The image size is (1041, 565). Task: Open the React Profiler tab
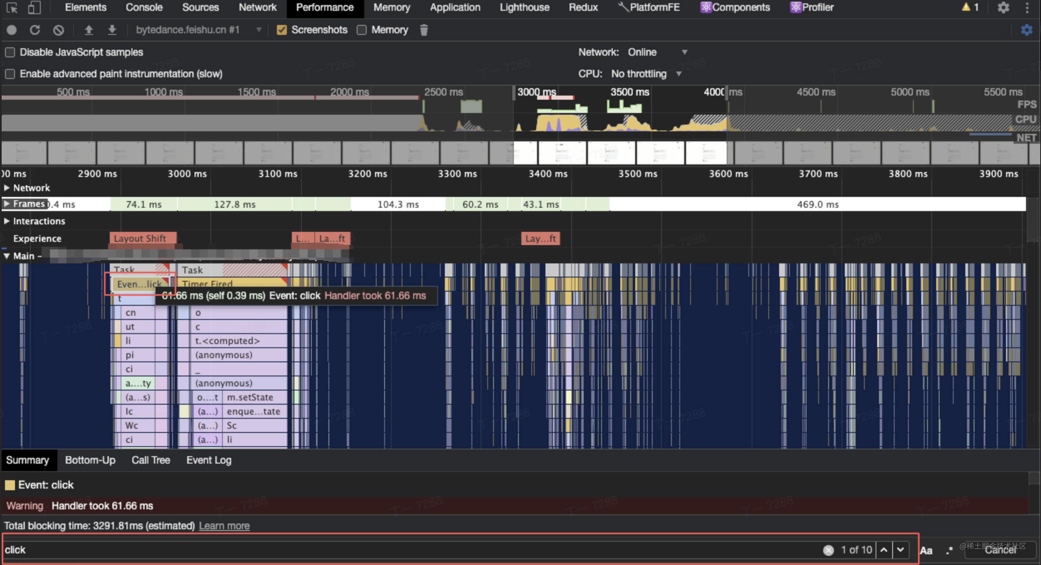pyautogui.click(x=812, y=7)
